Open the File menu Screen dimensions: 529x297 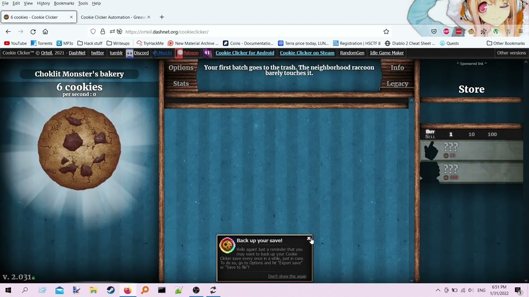click(5, 3)
